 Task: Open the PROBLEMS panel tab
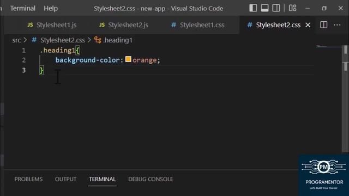[x=28, y=179]
